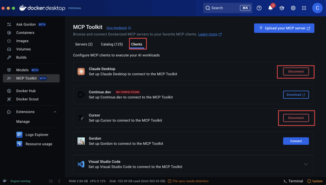Click the Search field
The width and height of the screenshot is (326, 185).
click(x=228, y=8)
